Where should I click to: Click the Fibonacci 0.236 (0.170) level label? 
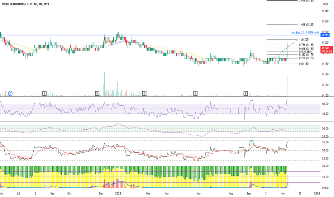pos(306,58)
